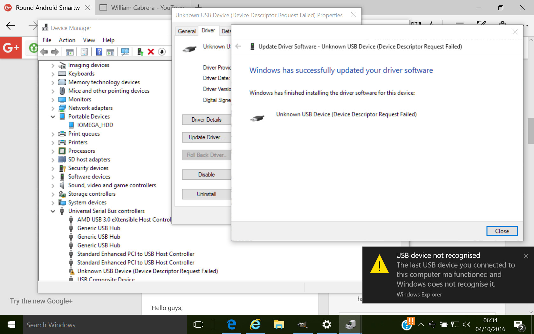534x334 pixels.
Task: Open the volume control in the taskbar
Action: (467, 325)
